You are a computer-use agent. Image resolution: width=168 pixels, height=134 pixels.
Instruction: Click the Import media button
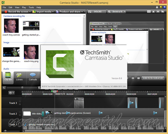pyautogui.click(x=43, y=12)
